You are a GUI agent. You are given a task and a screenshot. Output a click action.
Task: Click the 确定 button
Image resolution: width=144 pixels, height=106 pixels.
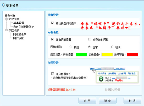coord(108,101)
